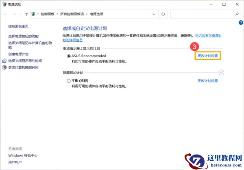Open the recent locations dropdown arrow
This screenshot has height=170, width=244.
[21, 14]
